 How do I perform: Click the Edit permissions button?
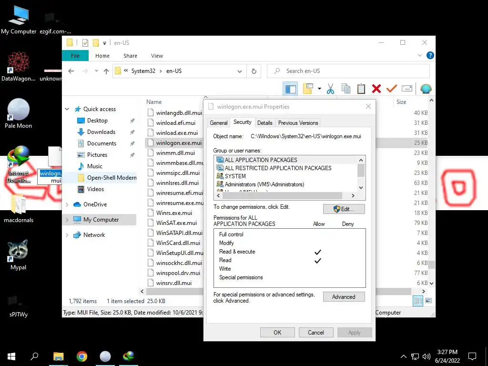pyautogui.click(x=344, y=209)
